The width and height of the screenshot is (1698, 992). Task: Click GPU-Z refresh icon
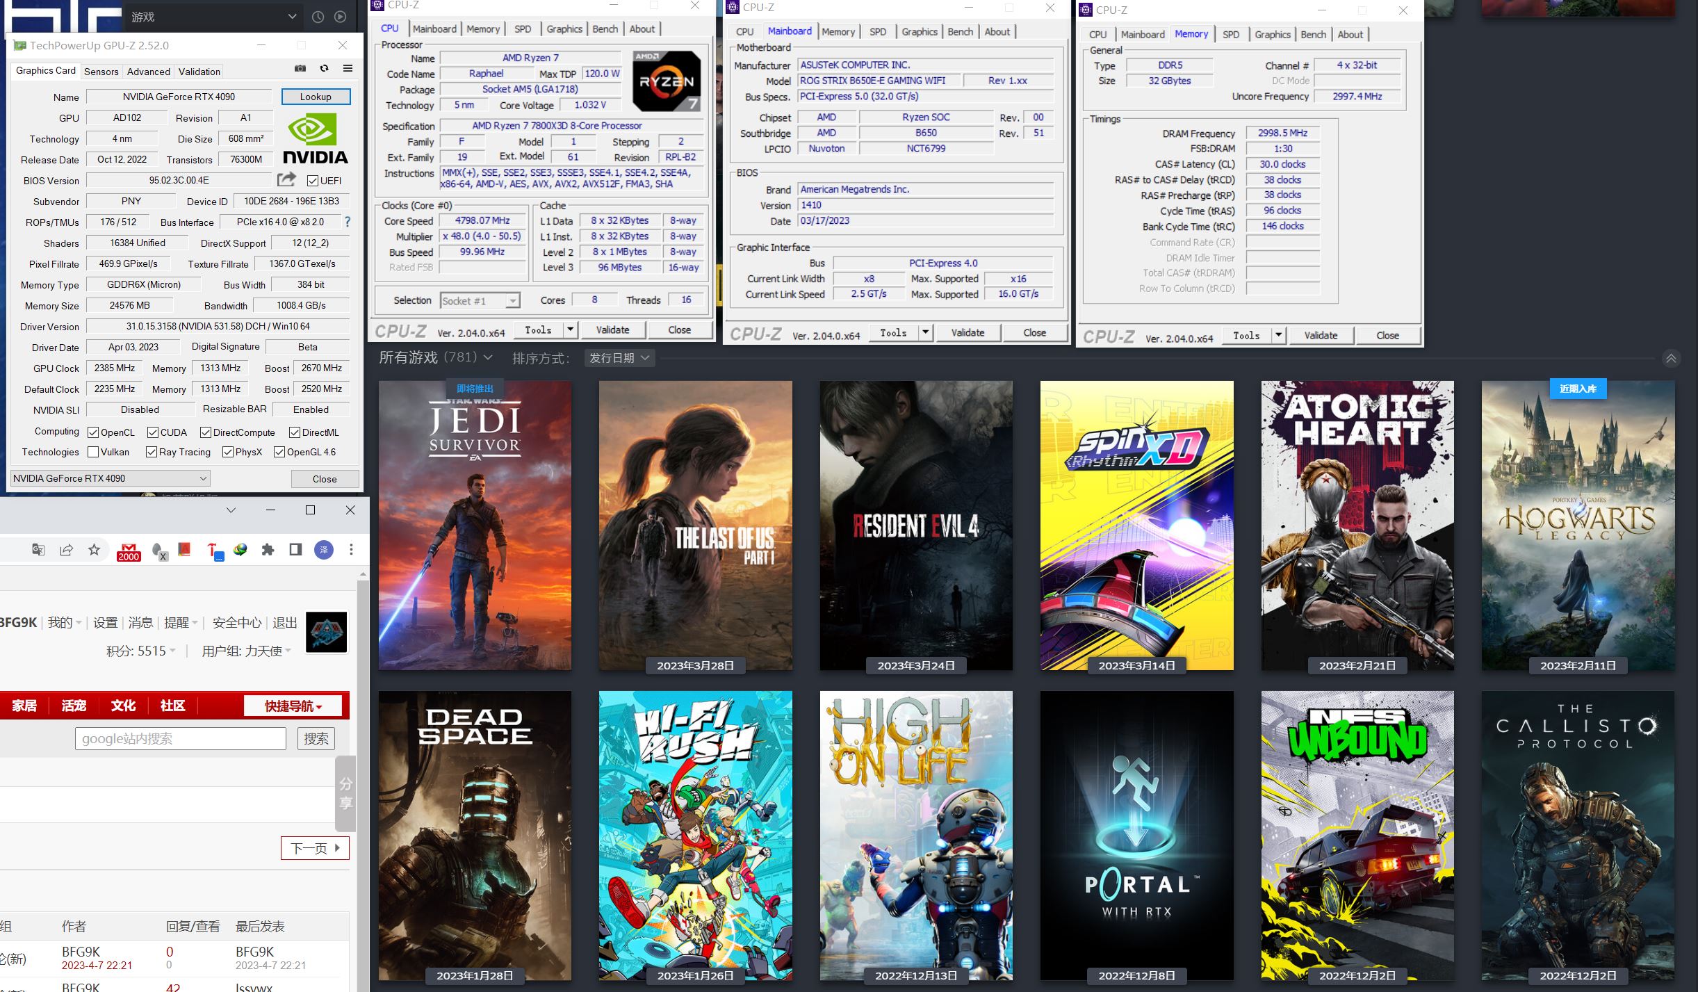tap(324, 68)
